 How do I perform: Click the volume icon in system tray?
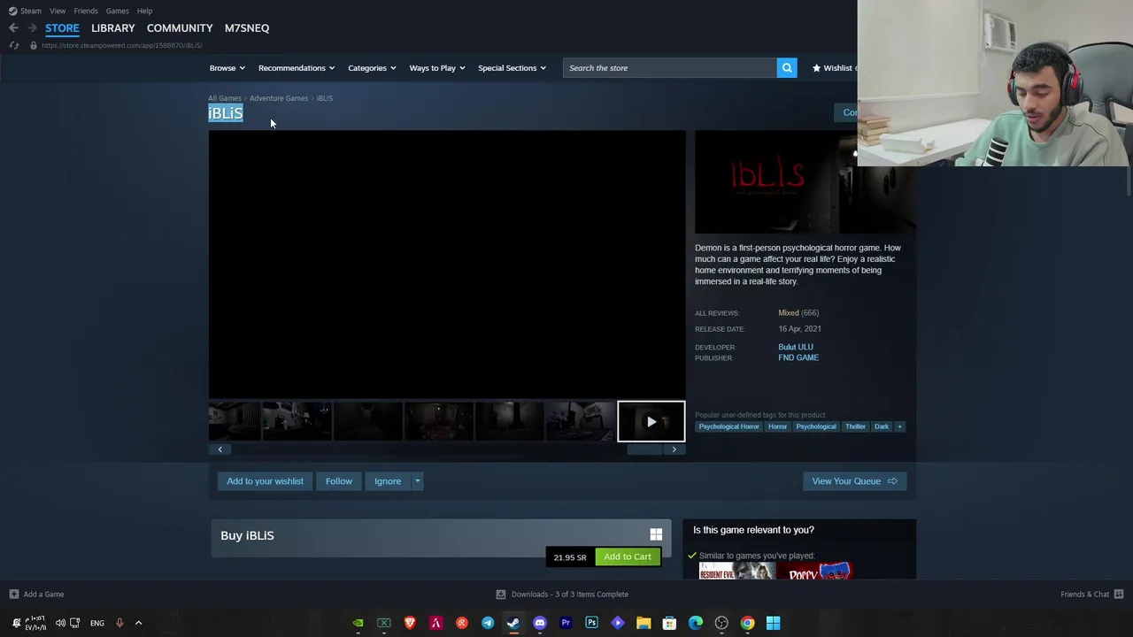point(60,623)
